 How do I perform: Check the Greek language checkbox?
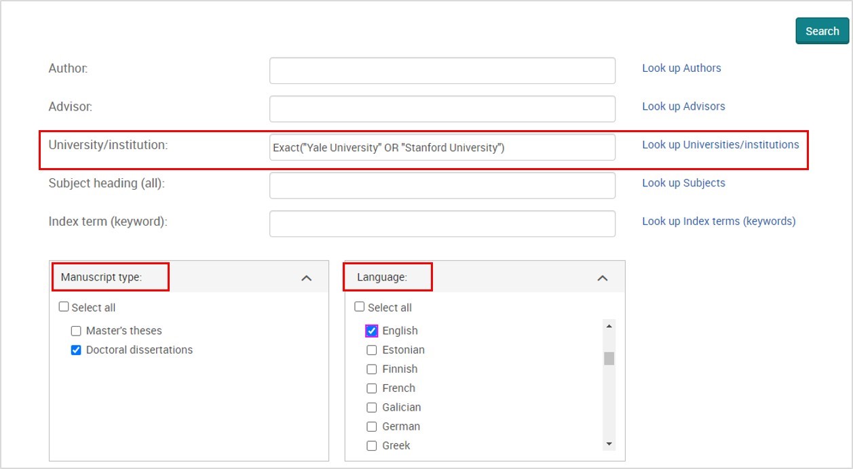click(x=372, y=445)
